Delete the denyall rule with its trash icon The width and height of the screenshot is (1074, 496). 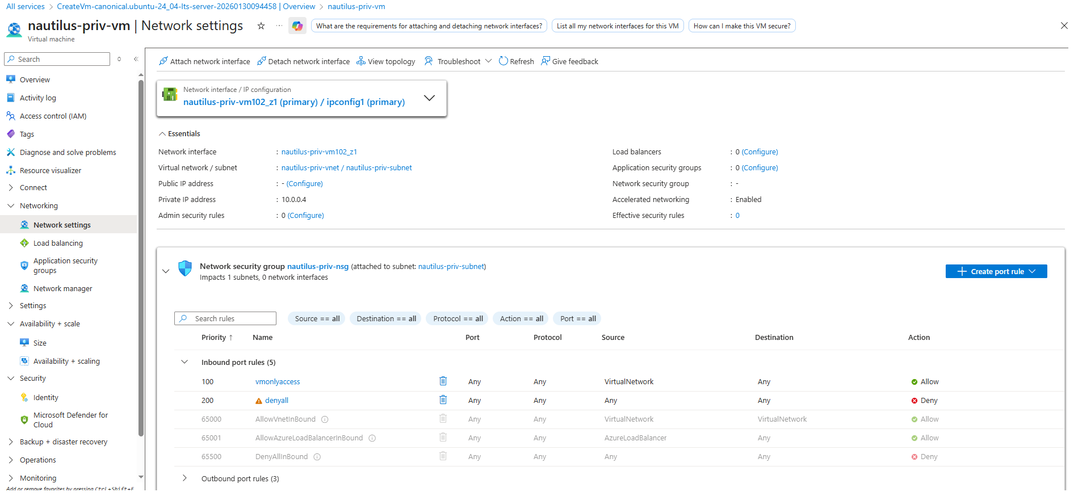click(443, 400)
